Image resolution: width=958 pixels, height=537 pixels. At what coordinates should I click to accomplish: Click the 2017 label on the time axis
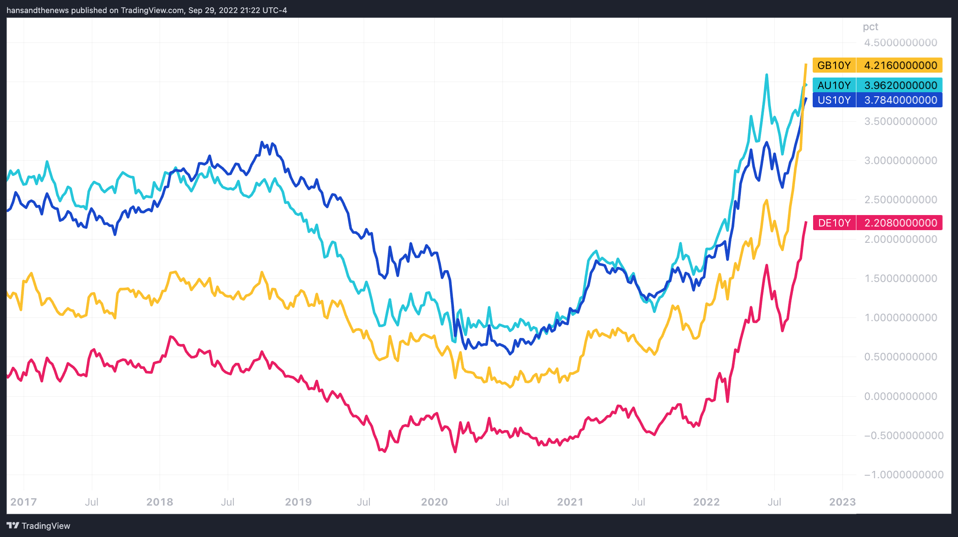click(x=23, y=502)
